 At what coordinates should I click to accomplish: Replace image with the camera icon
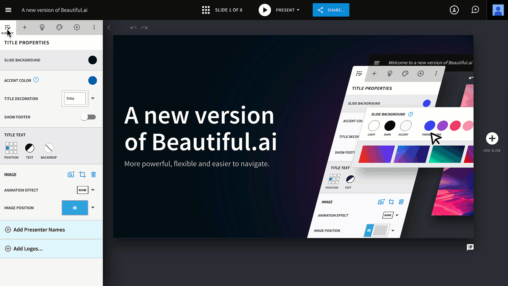(x=71, y=175)
